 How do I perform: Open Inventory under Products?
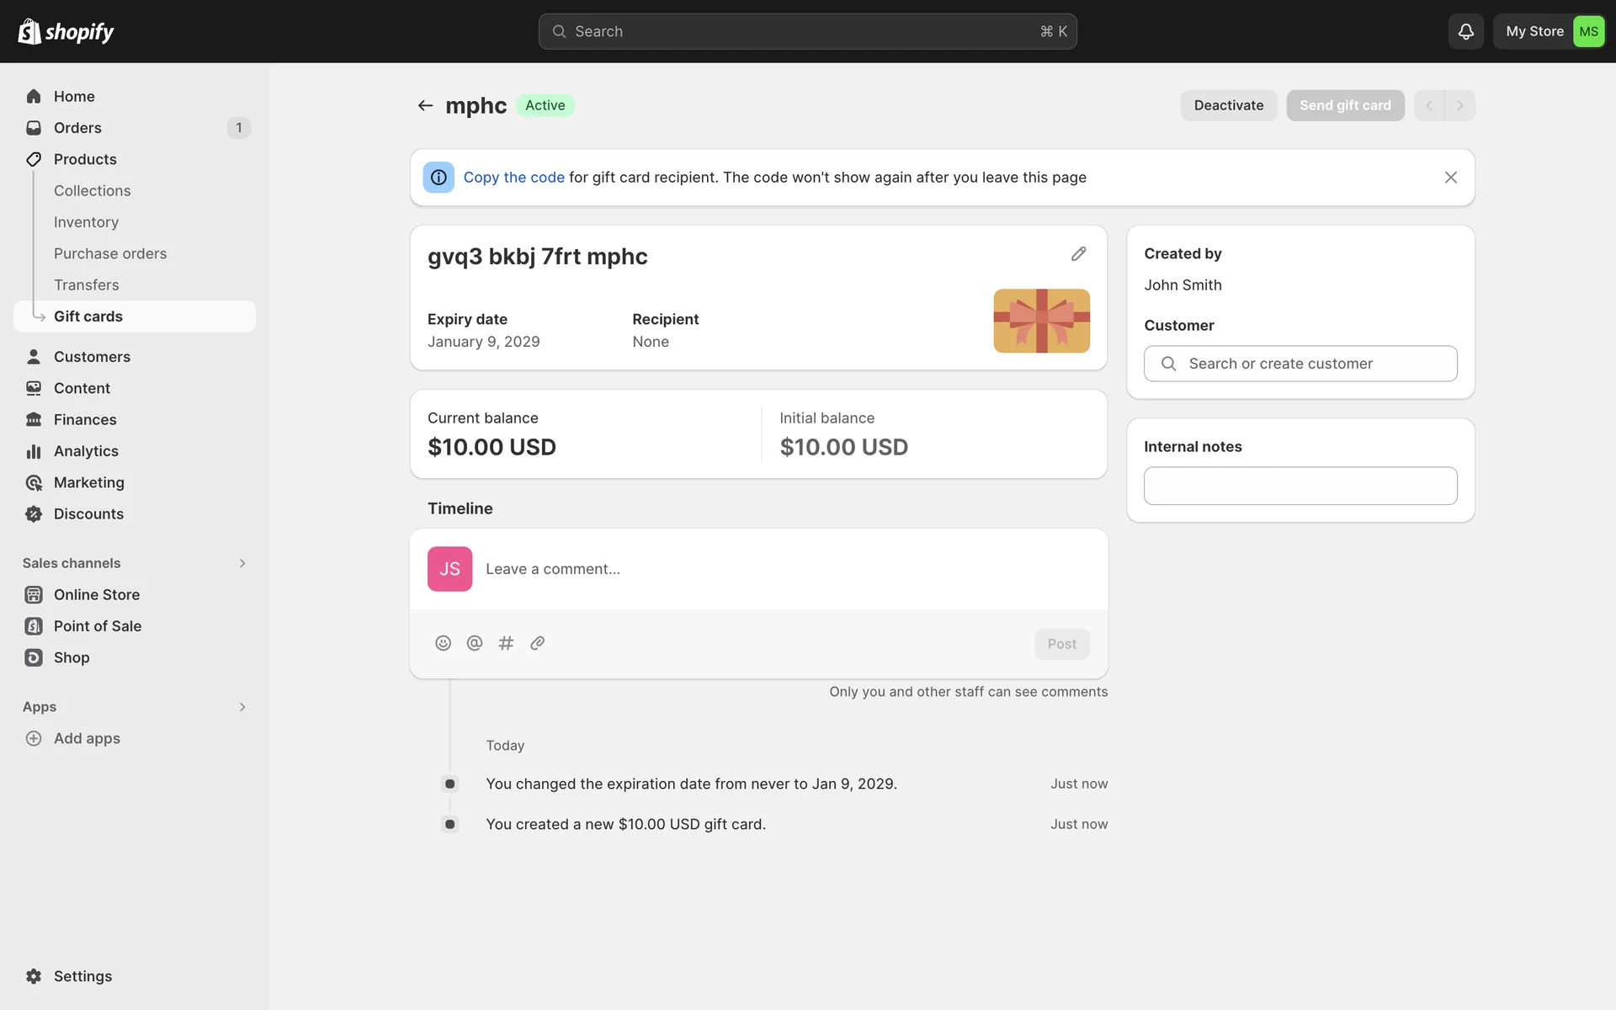click(86, 222)
